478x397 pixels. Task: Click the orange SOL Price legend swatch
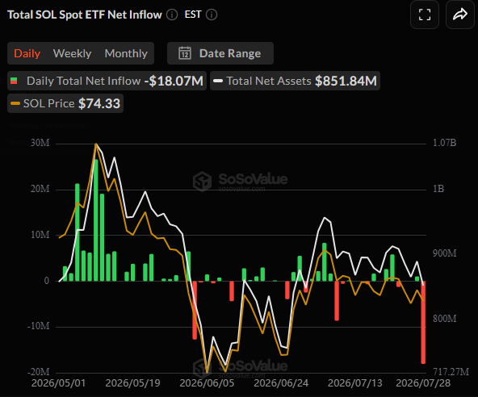click(x=15, y=103)
